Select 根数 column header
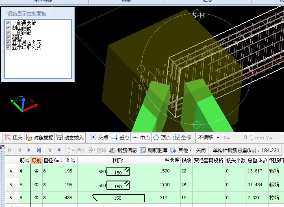The width and height of the screenshot is (284, 207). [x=186, y=160]
